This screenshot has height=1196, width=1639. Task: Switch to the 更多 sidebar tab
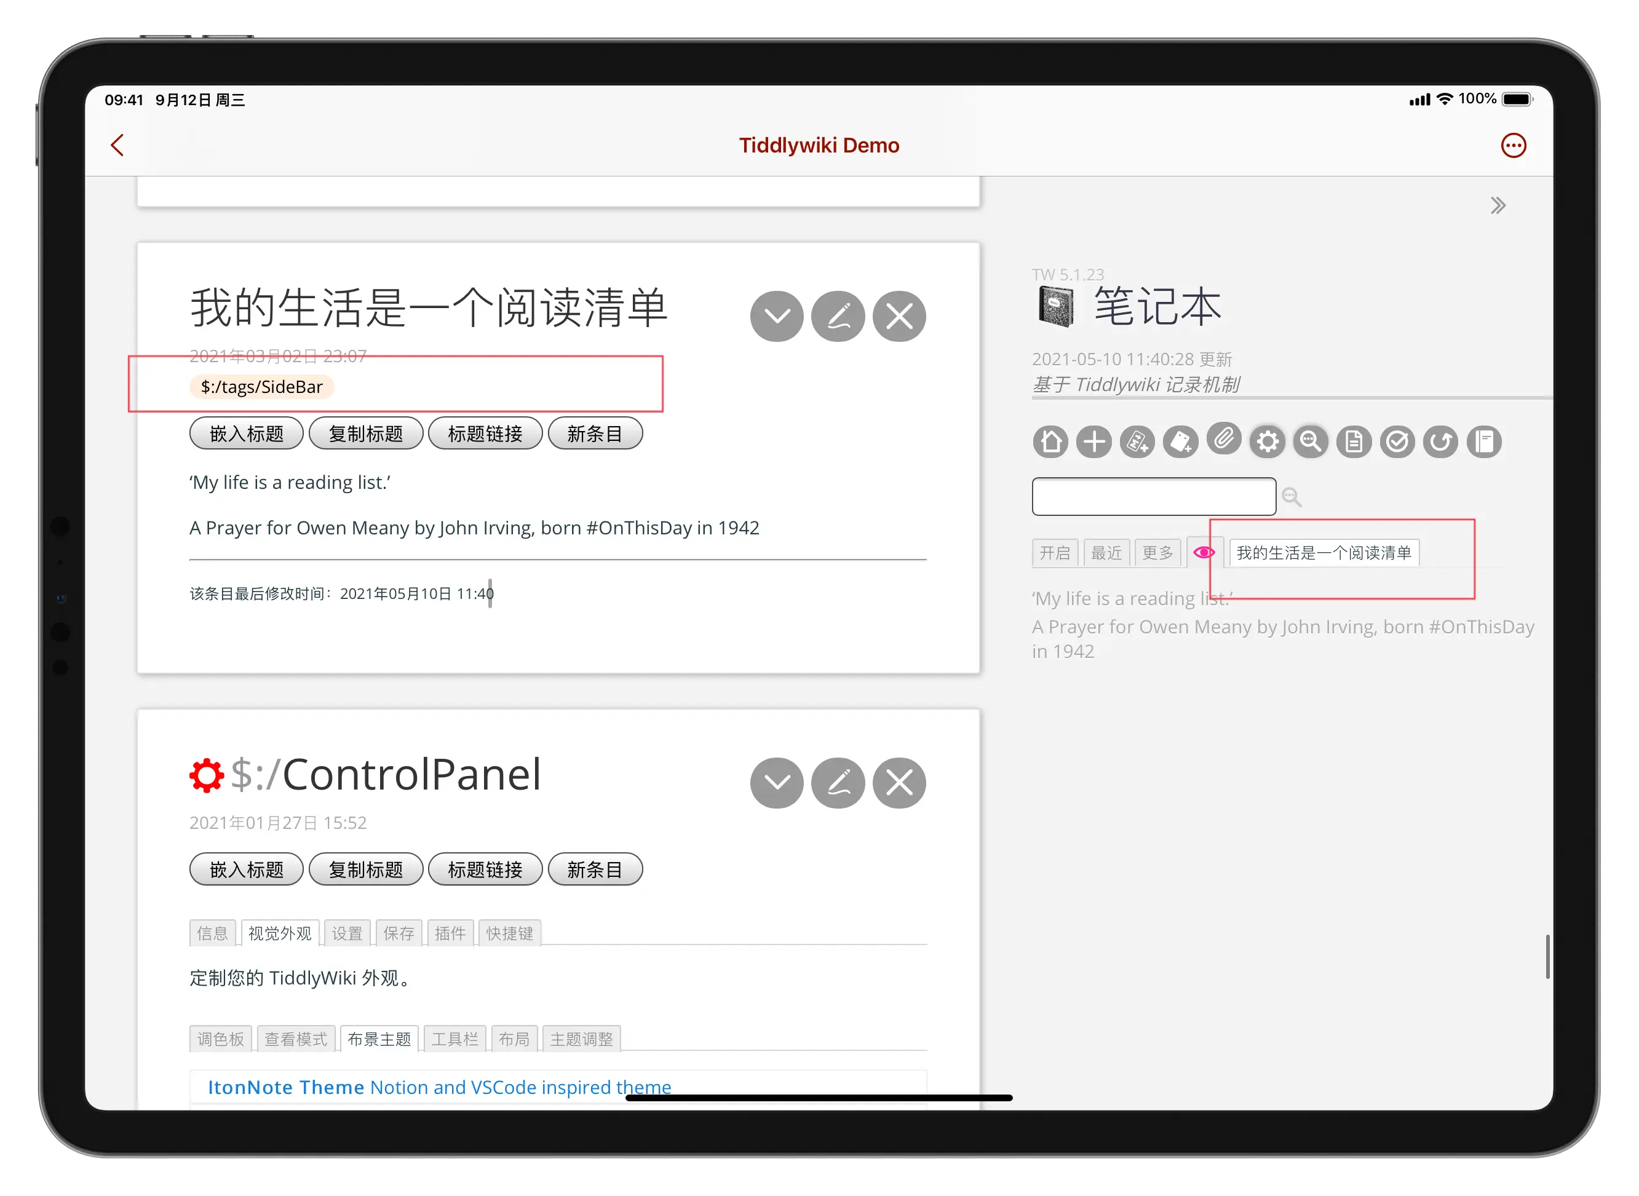(x=1157, y=553)
